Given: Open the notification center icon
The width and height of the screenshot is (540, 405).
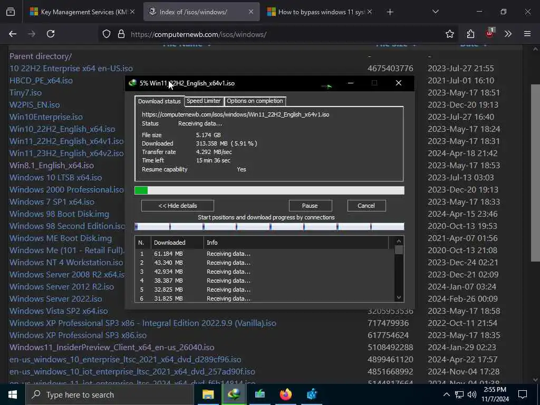Looking at the screenshot, I should click(x=523, y=394).
